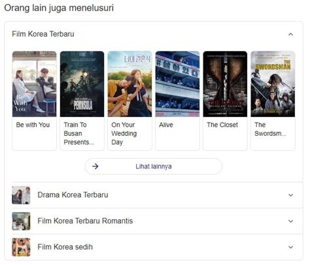
Task: Expand the Film Korea Terbaru Romantis chevron
Action: coord(290,221)
